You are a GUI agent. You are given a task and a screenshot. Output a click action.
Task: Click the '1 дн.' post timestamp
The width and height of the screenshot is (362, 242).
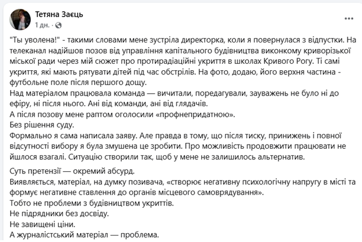point(43,27)
